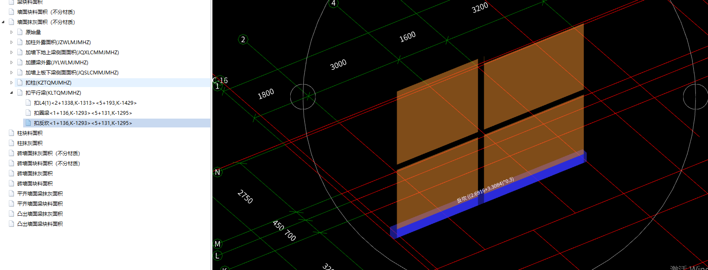The width and height of the screenshot is (708, 270).
Task: Click axis bubble N in viewport
Action: pyautogui.click(x=217, y=172)
